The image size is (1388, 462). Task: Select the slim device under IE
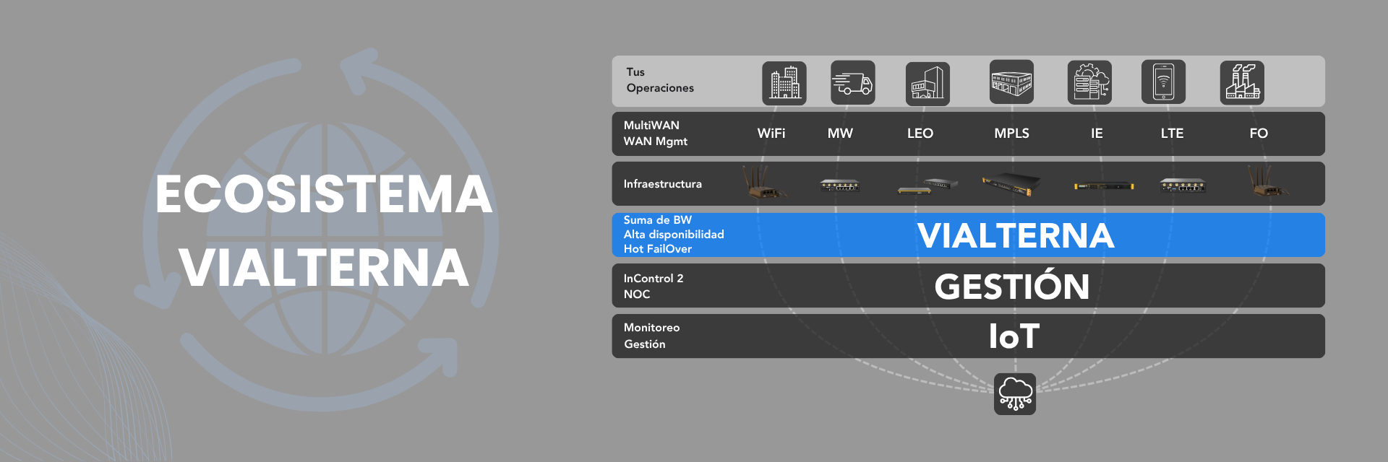[x=1104, y=186]
